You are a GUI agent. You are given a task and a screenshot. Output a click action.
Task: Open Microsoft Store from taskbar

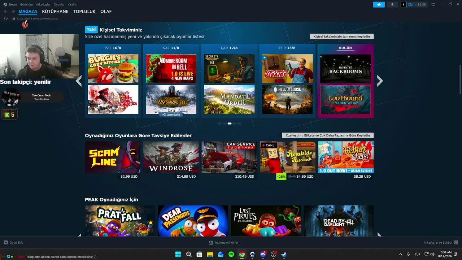(x=199, y=254)
